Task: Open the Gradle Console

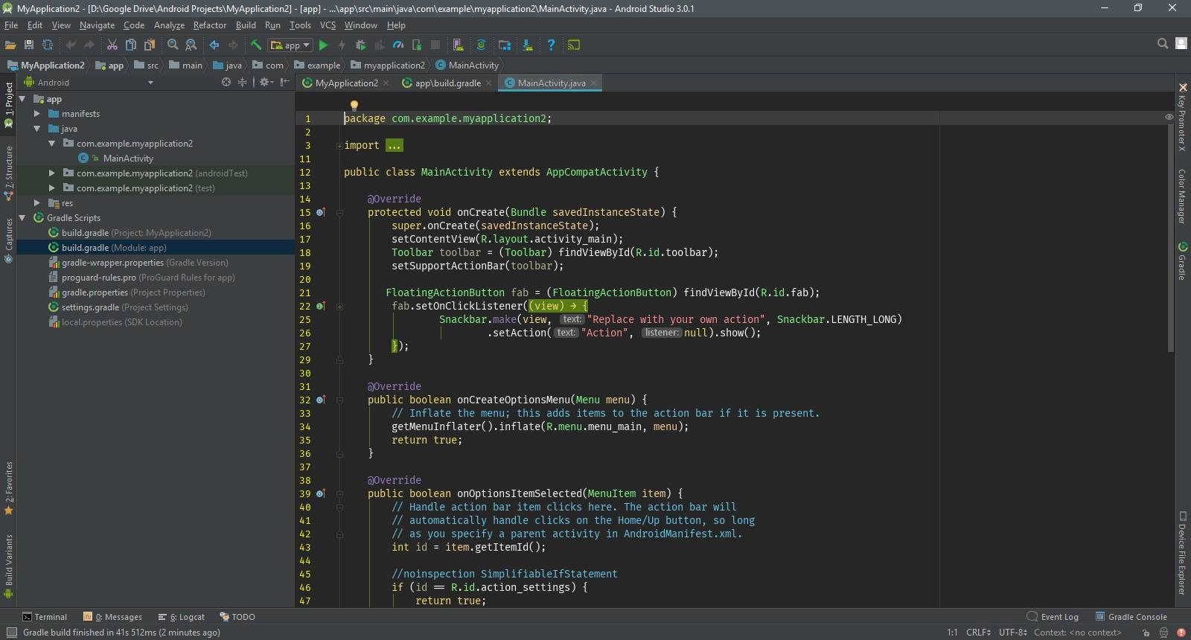Action: click(1131, 617)
